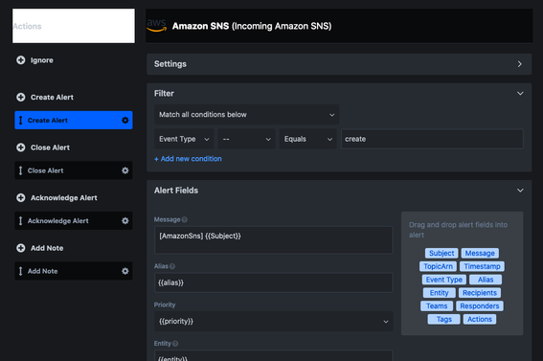Screen dimensions: 543x361
Task: Open the Event Type condition dropdown
Action: [184, 139]
